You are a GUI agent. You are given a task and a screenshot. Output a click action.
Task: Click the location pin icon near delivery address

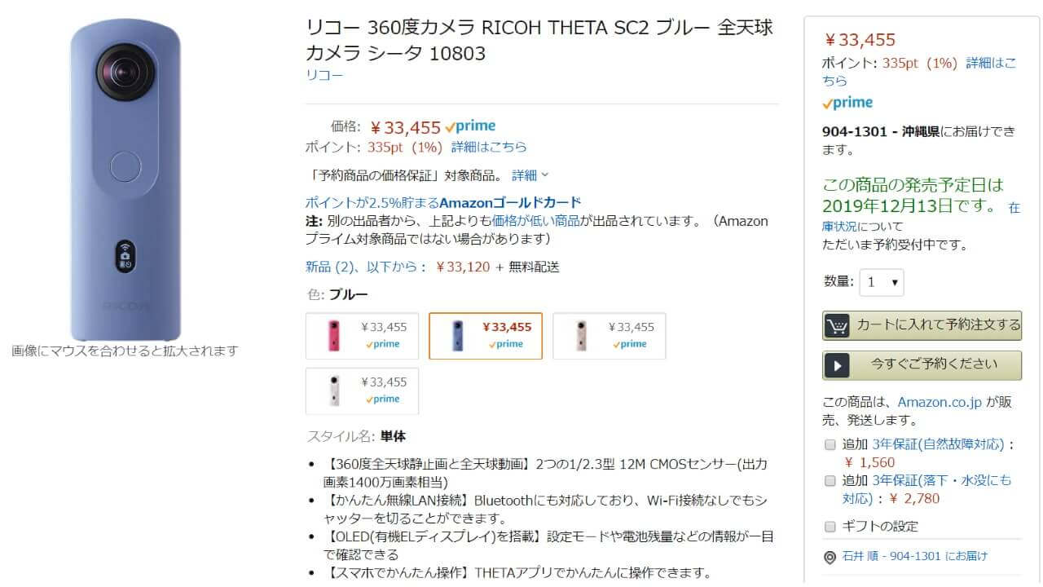coord(830,557)
